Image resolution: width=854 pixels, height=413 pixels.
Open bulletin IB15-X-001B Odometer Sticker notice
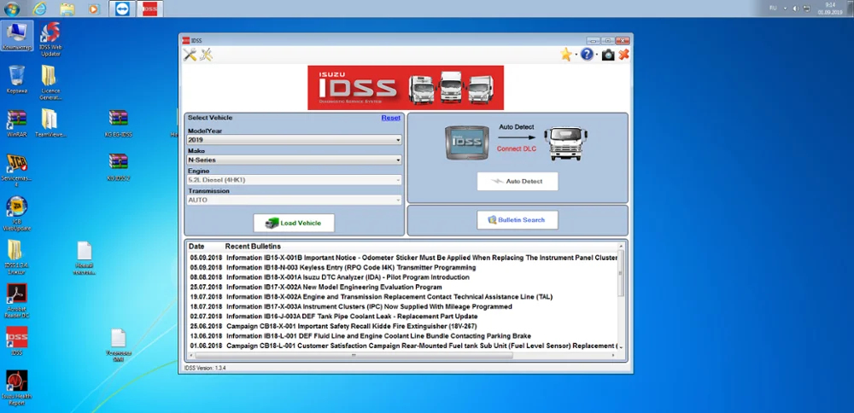pyautogui.click(x=404, y=258)
